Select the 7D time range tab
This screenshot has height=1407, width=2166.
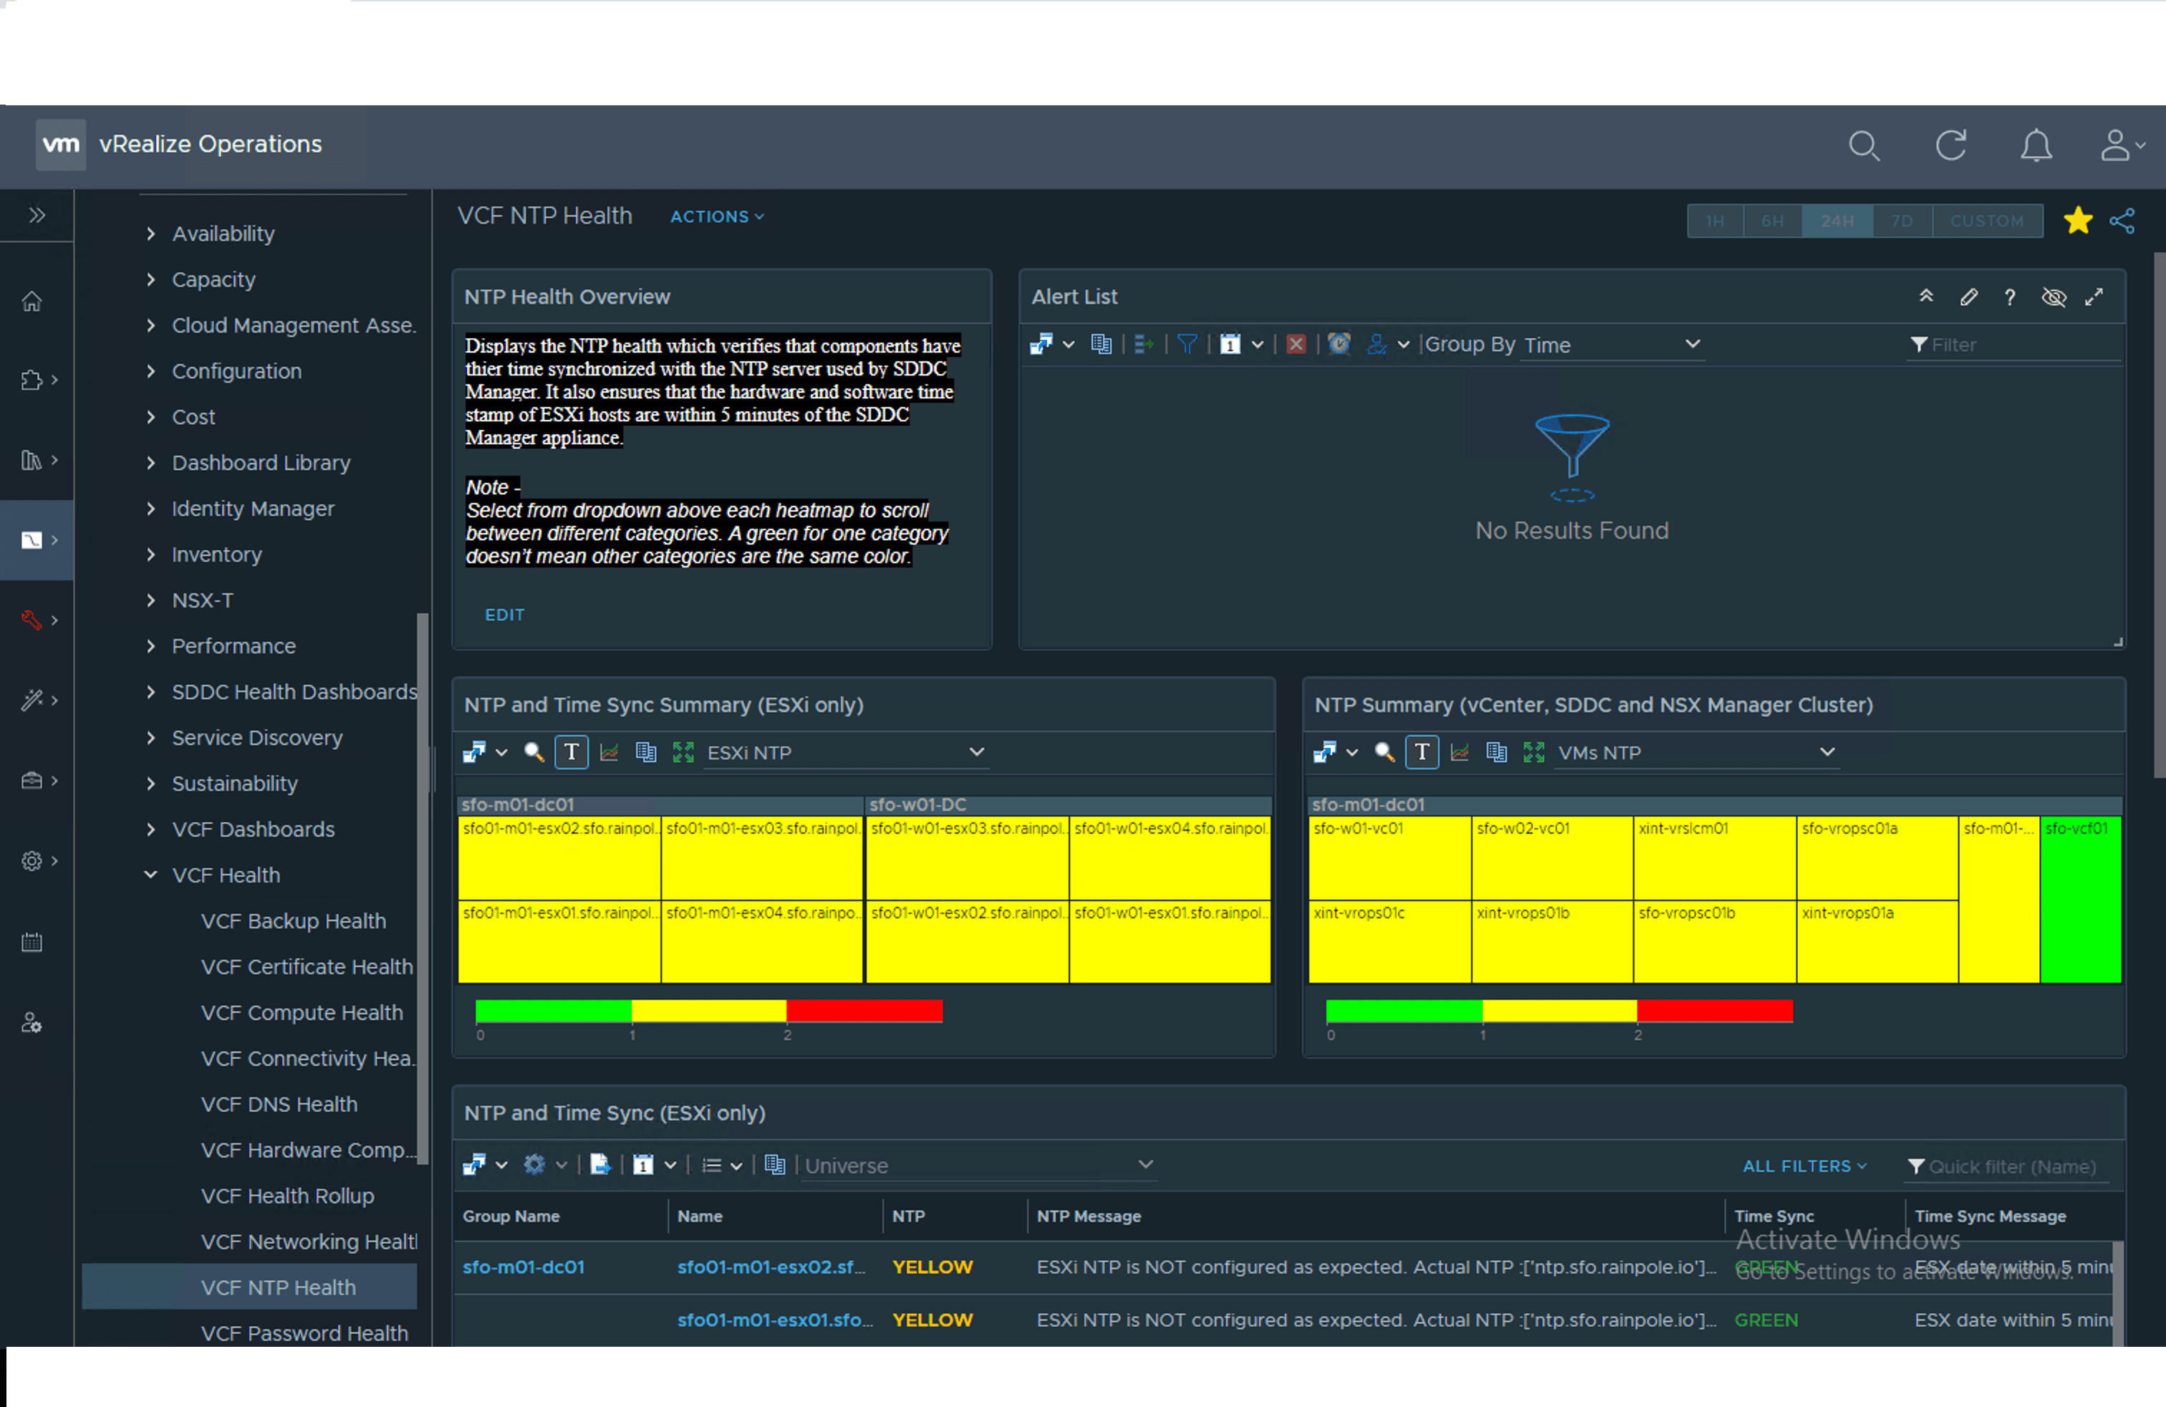pos(1901,221)
